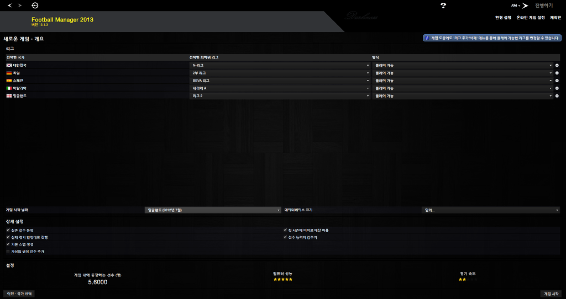
Task: Open the 플레이 가능 mode dropdown for 독일
Action: 463,73
